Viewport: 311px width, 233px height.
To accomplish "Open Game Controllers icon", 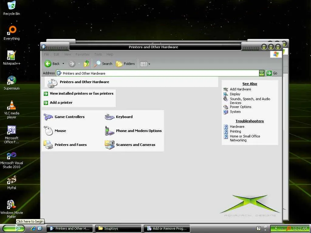I will coord(64,117).
